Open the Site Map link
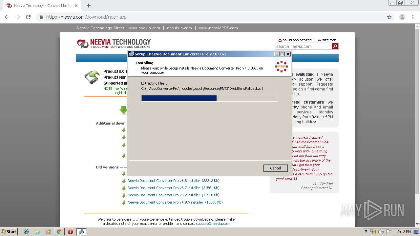Screen dimensions: 420x236 click(x=327, y=40)
